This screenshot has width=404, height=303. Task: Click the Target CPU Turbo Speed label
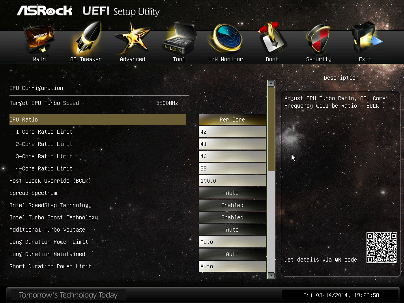(44, 103)
